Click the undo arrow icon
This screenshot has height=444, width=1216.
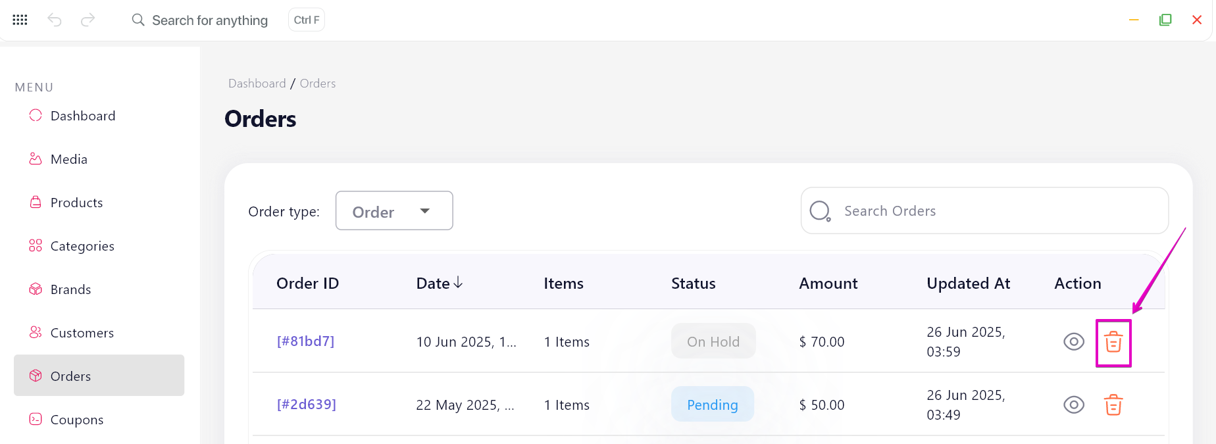click(x=55, y=20)
